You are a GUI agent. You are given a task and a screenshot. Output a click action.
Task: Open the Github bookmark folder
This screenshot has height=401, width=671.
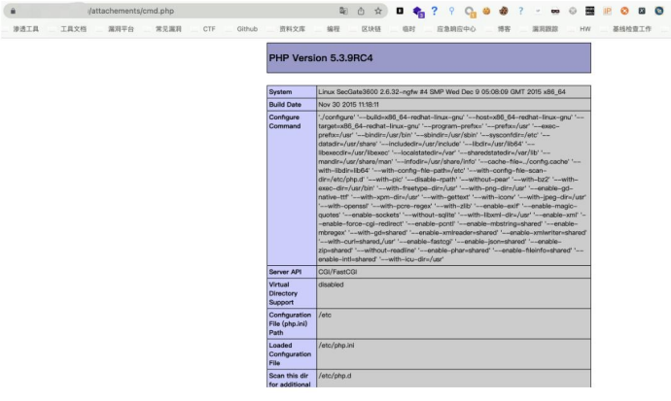pyautogui.click(x=247, y=29)
